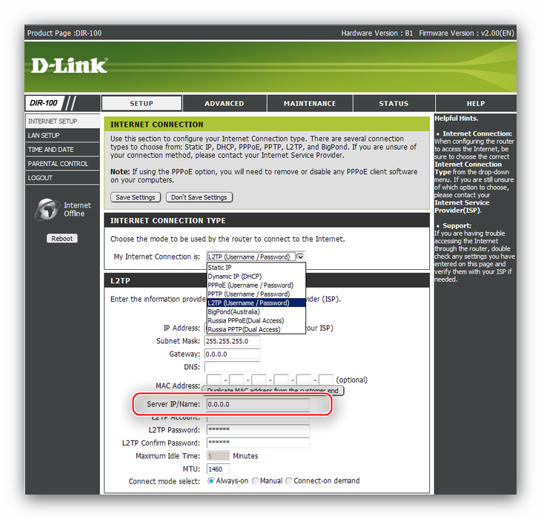
Task: Select Always-on connect mode
Action: [210, 480]
